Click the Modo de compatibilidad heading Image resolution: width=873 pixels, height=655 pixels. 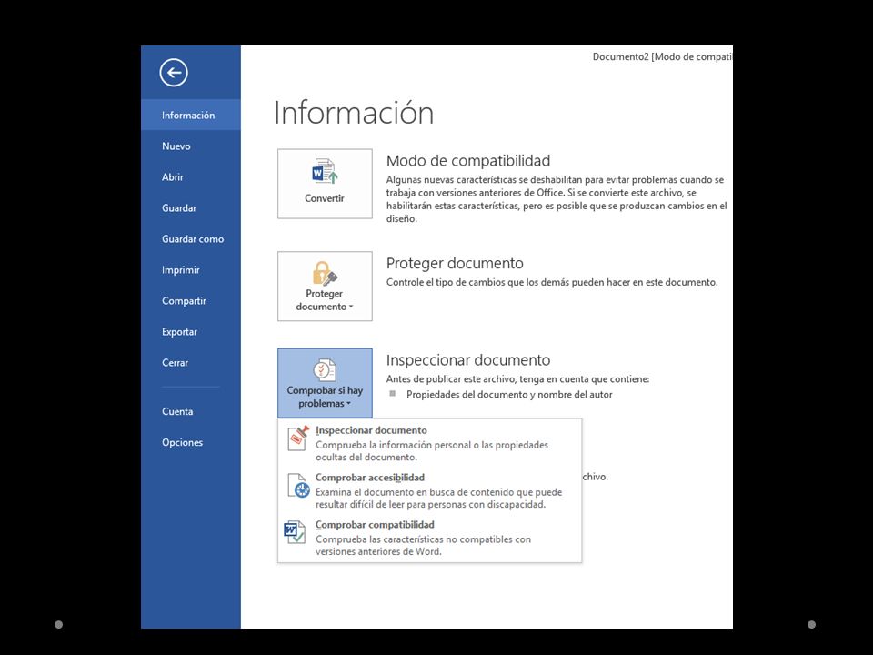point(468,161)
